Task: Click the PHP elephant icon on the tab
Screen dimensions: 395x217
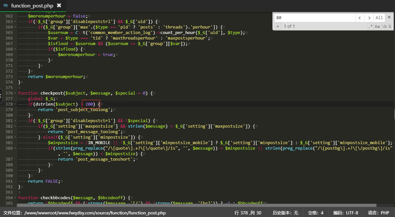Action: [x=6, y=6]
